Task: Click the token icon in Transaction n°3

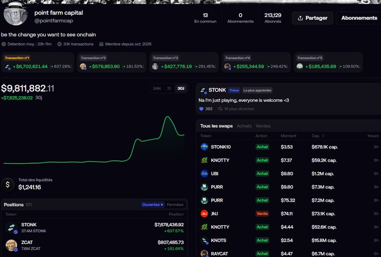Action: click(155, 66)
